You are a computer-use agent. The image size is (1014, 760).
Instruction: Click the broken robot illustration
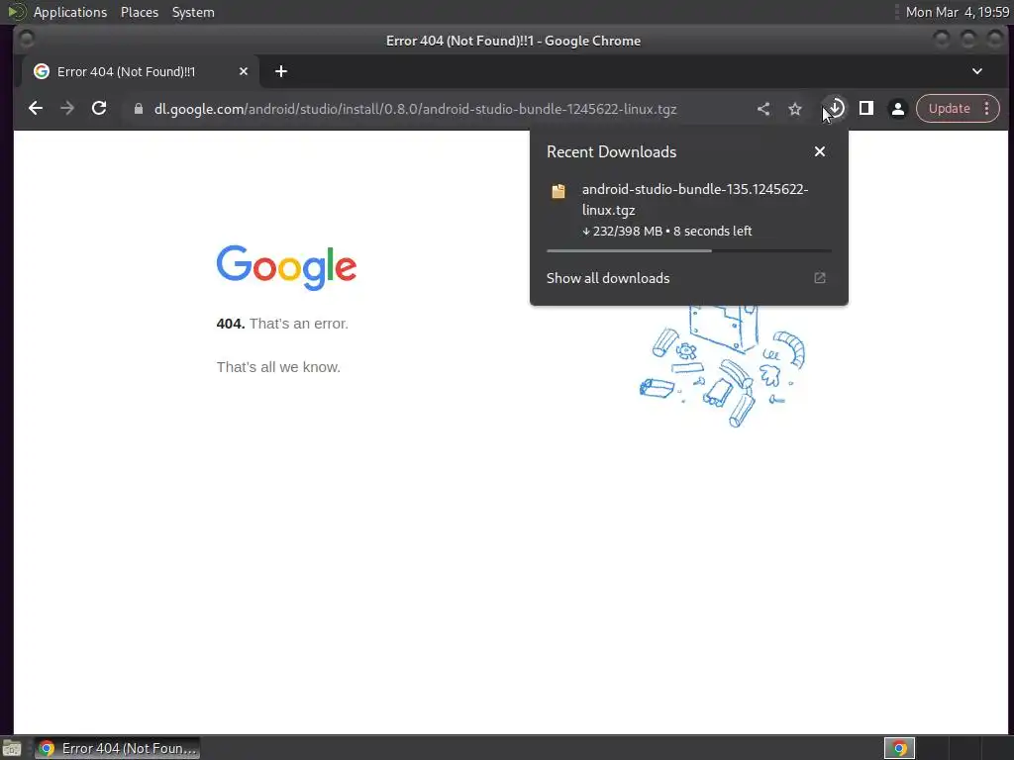tap(722, 365)
